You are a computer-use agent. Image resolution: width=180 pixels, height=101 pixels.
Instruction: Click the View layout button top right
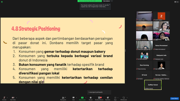pos(177,2)
